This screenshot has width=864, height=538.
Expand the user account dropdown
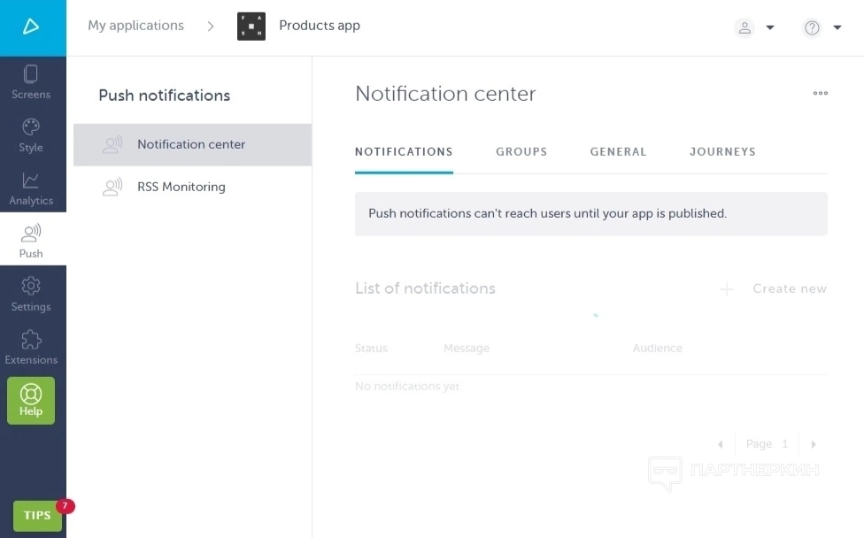tap(755, 27)
